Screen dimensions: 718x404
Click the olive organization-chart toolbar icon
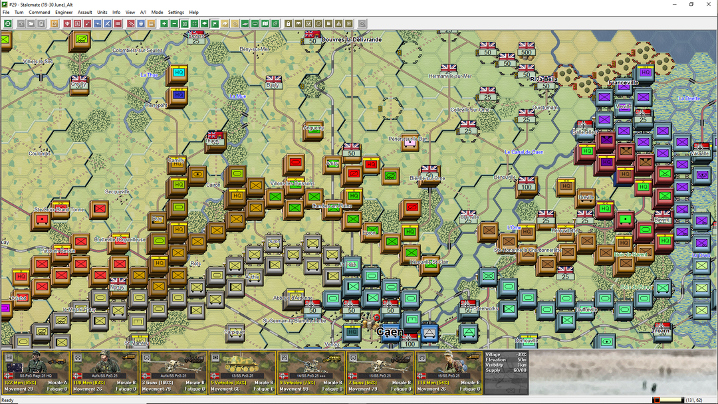click(x=339, y=23)
